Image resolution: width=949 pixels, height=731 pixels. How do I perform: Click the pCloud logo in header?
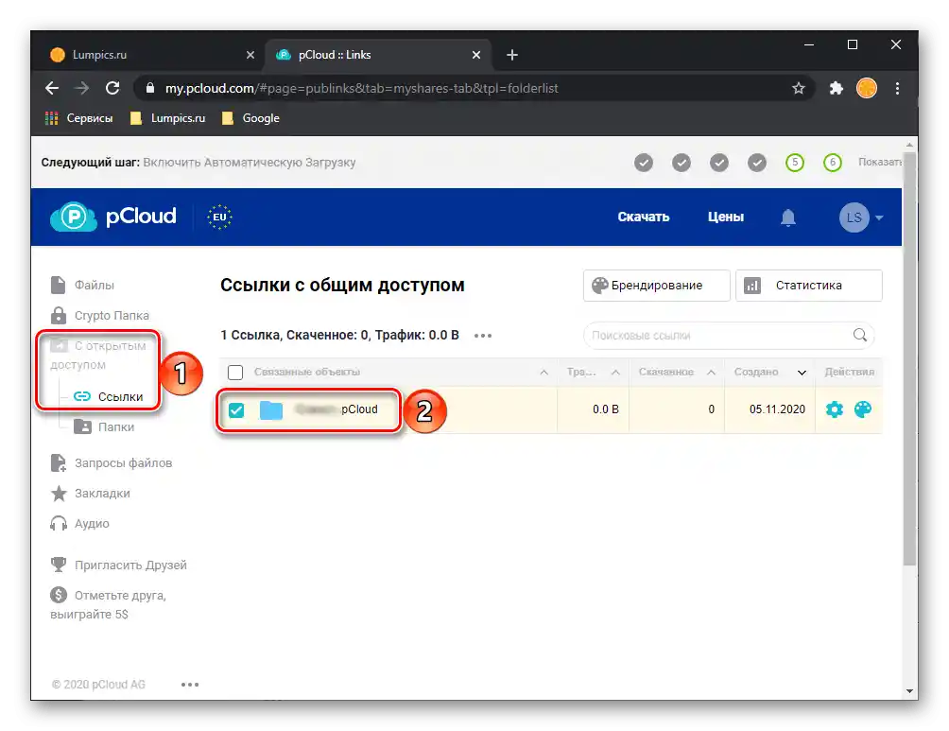113,217
